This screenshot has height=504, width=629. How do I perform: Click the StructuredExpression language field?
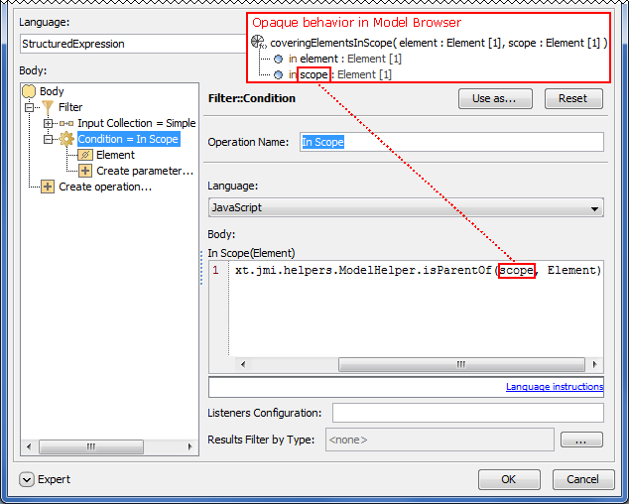[x=133, y=44]
